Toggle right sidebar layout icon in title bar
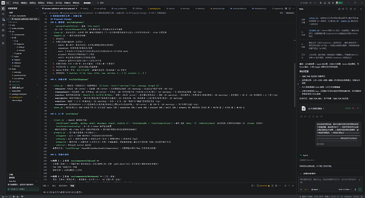This screenshot has width=365, height=198. 328,3
